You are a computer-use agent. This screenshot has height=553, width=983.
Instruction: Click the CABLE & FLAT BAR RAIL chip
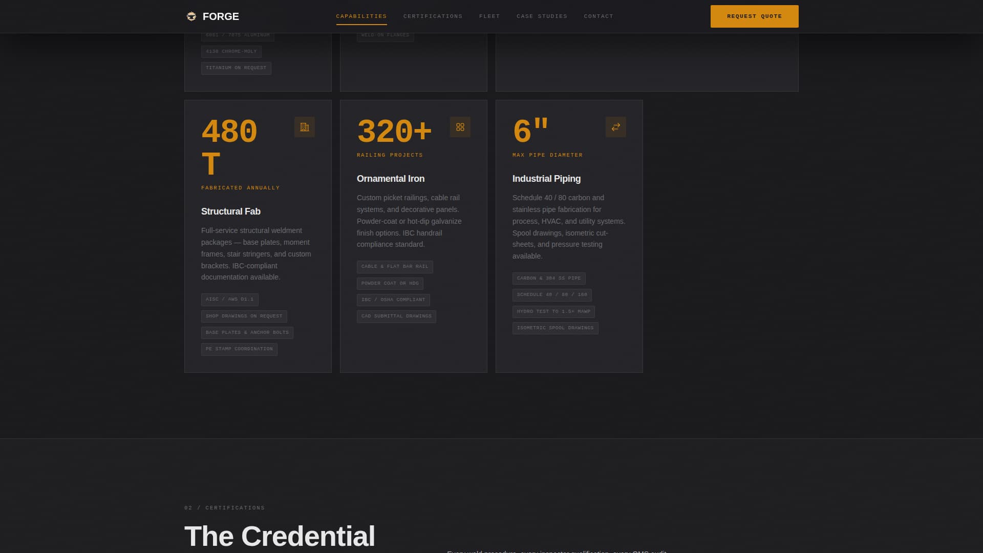pos(394,266)
